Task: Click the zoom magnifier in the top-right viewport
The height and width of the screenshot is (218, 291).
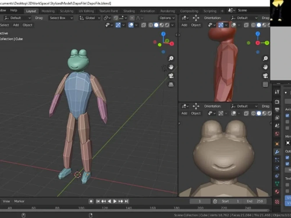Action: (x=265, y=58)
